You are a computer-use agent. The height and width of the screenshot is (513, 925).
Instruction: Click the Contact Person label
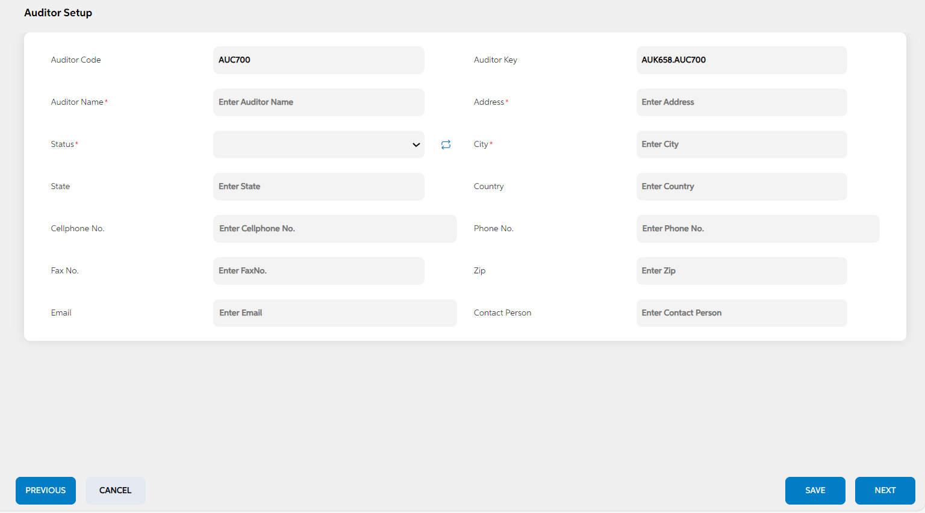point(503,313)
